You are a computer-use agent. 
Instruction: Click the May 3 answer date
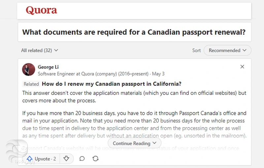point(159,74)
